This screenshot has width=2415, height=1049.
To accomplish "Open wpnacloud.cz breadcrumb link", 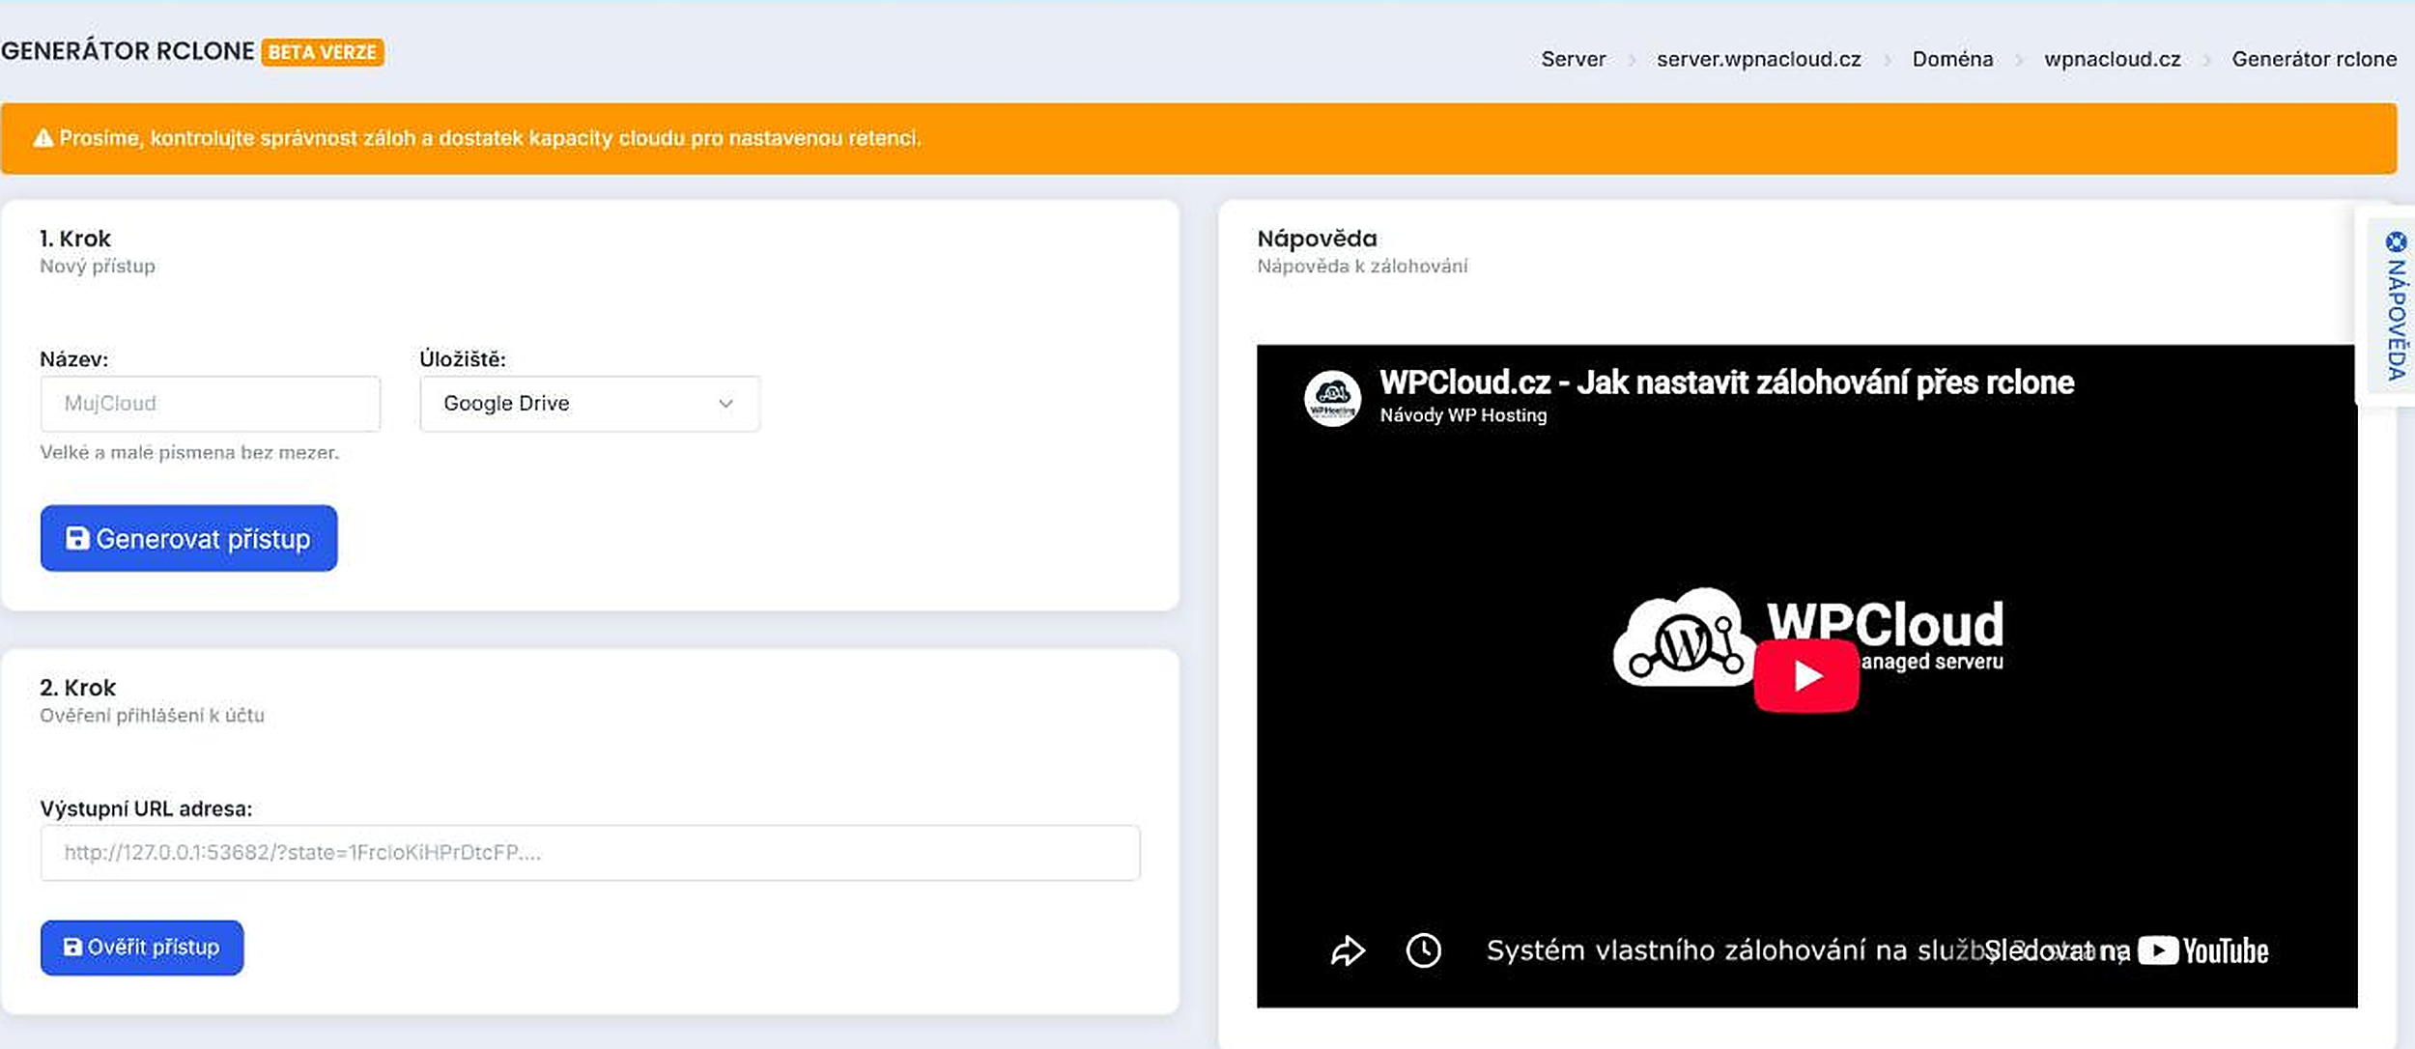I will (2112, 59).
